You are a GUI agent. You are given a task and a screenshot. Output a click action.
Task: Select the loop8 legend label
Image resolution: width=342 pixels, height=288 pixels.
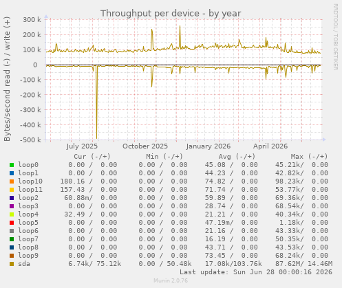[28, 247]
